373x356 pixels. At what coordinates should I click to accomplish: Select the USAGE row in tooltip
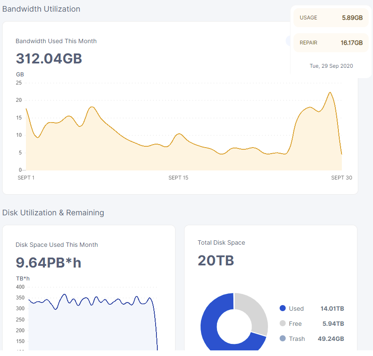pos(331,18)
